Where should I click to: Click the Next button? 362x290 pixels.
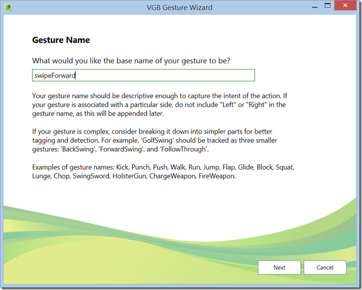279,267
